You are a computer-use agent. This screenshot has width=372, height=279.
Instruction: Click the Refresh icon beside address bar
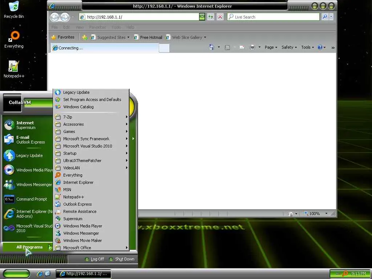click(x=210, y=17)
